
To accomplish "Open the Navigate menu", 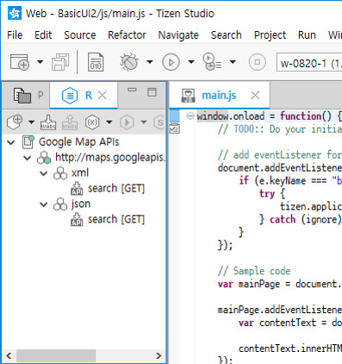I will 178,35.
